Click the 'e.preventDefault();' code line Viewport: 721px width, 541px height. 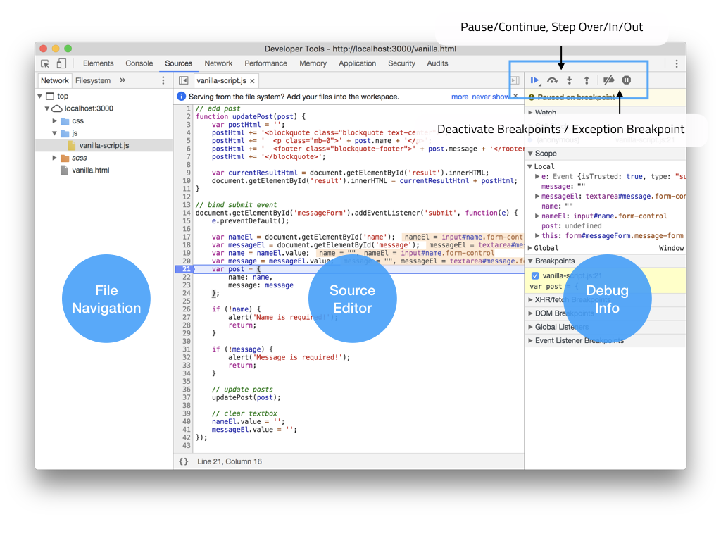[x=250, y=220]
